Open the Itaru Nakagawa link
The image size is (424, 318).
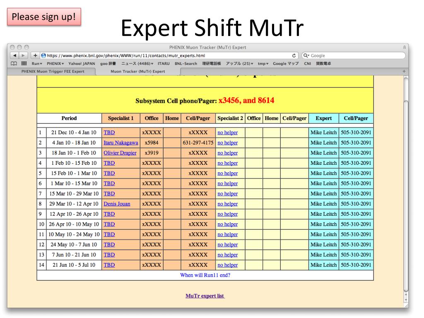121,143
